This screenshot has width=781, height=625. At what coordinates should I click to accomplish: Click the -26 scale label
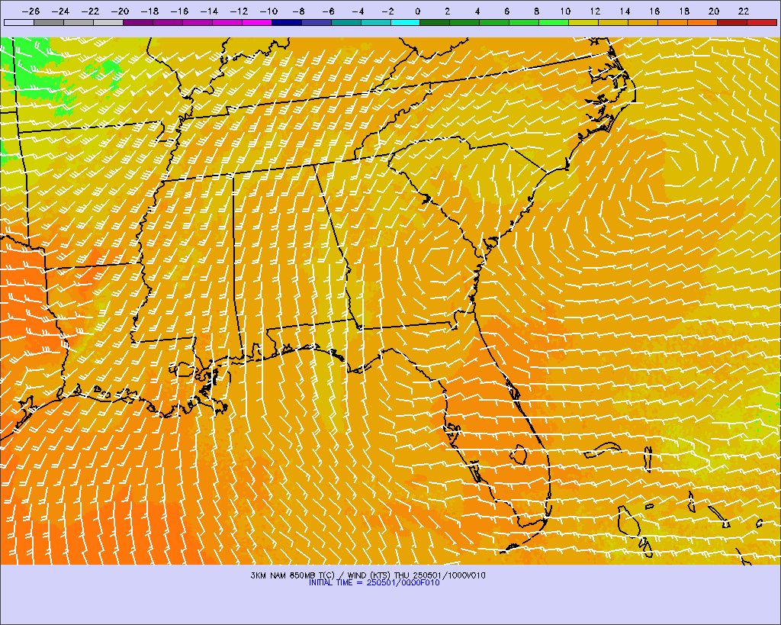[x=31, y=11]
